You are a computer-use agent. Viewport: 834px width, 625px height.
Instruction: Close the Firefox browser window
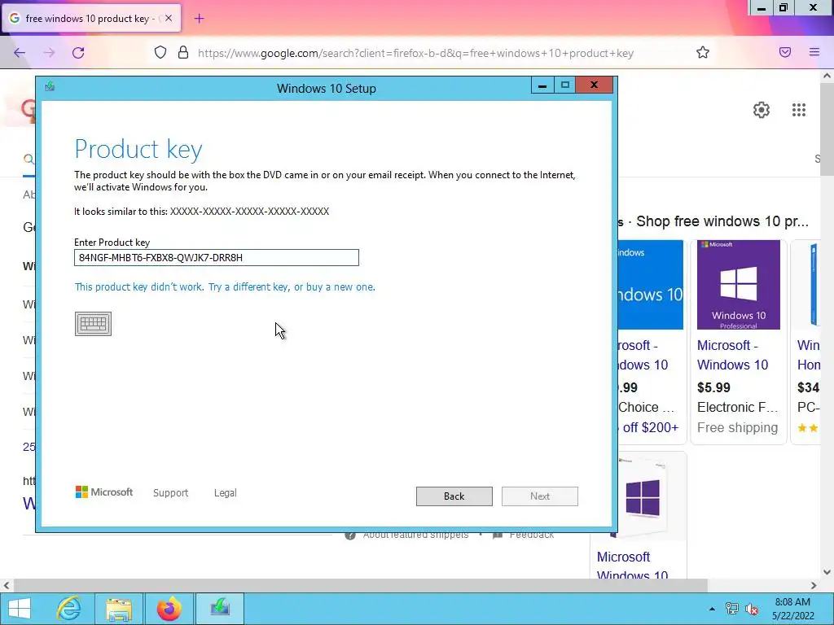click(x=814, y=8)
